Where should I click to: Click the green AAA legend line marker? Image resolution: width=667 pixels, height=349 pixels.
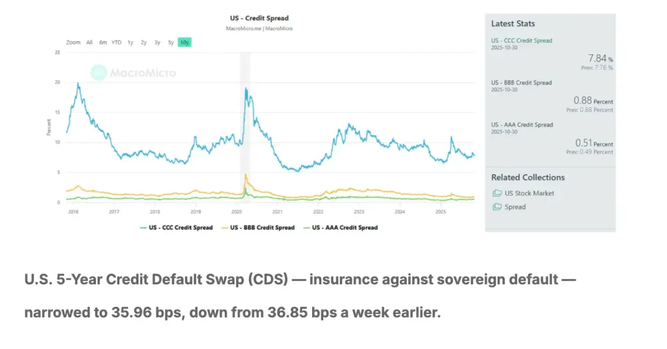tap(307, 228)
